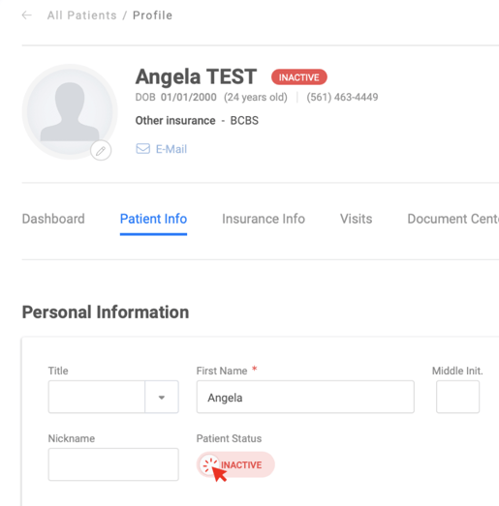Screen dimensions: 499x506
Task: Switch to the Dashboard tab
Action: tap(53, 219)
